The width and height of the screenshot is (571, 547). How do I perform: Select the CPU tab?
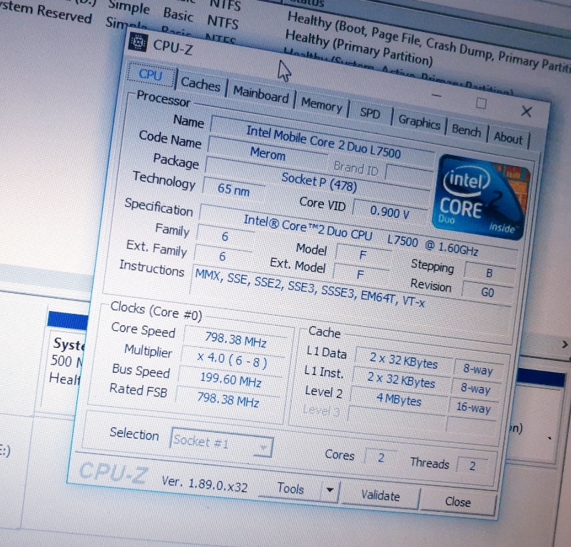coord(151,75)
